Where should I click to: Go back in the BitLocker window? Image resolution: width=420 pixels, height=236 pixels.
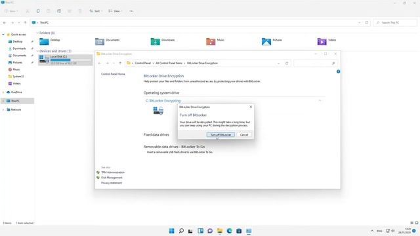[99, 63]
